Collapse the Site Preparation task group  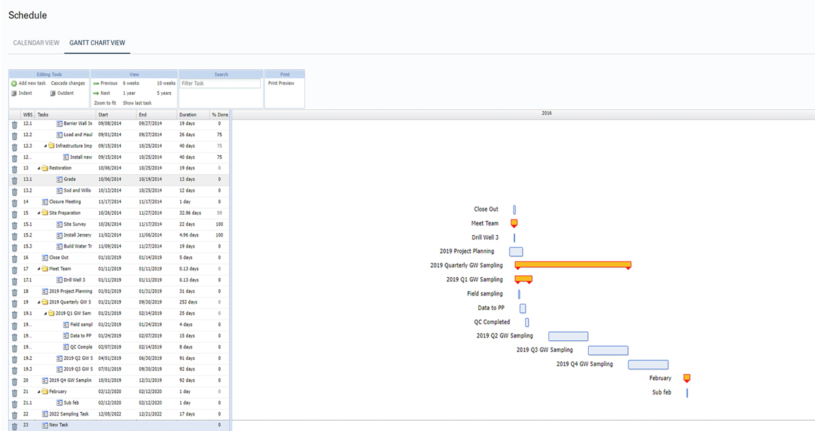coord(39,213)
